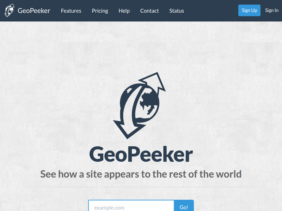282x211 pixels.
Task: Click the Go! button
Action: coord(184,206)
